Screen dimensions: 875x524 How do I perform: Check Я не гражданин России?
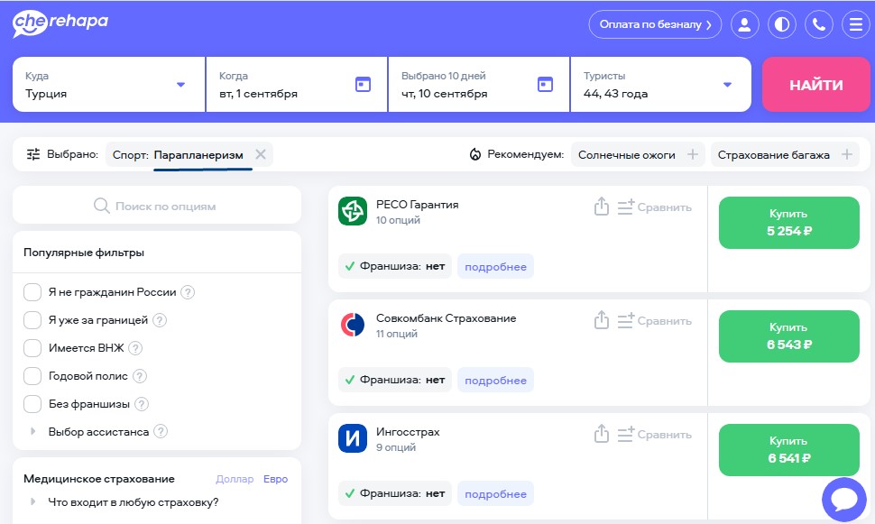click(32, 292)
